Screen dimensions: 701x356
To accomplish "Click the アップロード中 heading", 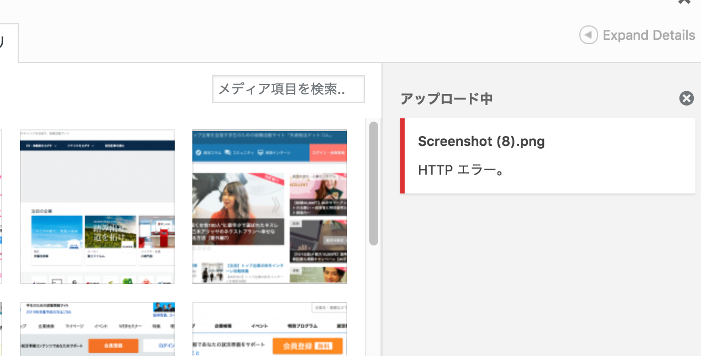I will pos(446,99).
